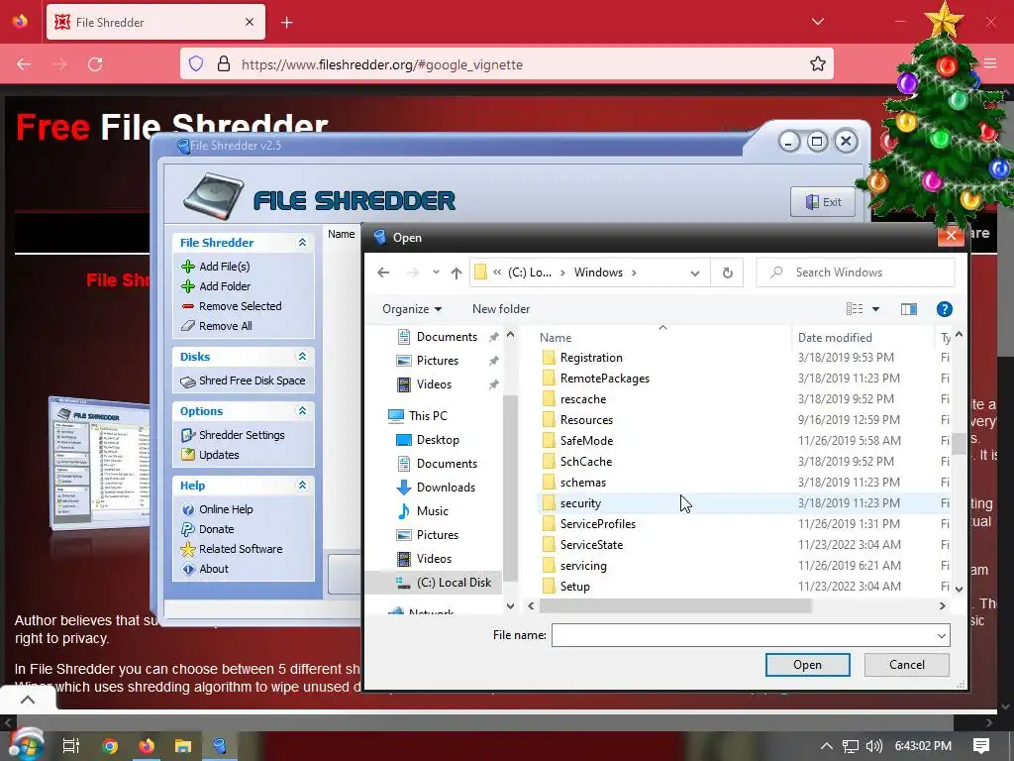Collapse the File Shredder sidebar section
The width and height of the screenshot is (1014, 761).
302,242
